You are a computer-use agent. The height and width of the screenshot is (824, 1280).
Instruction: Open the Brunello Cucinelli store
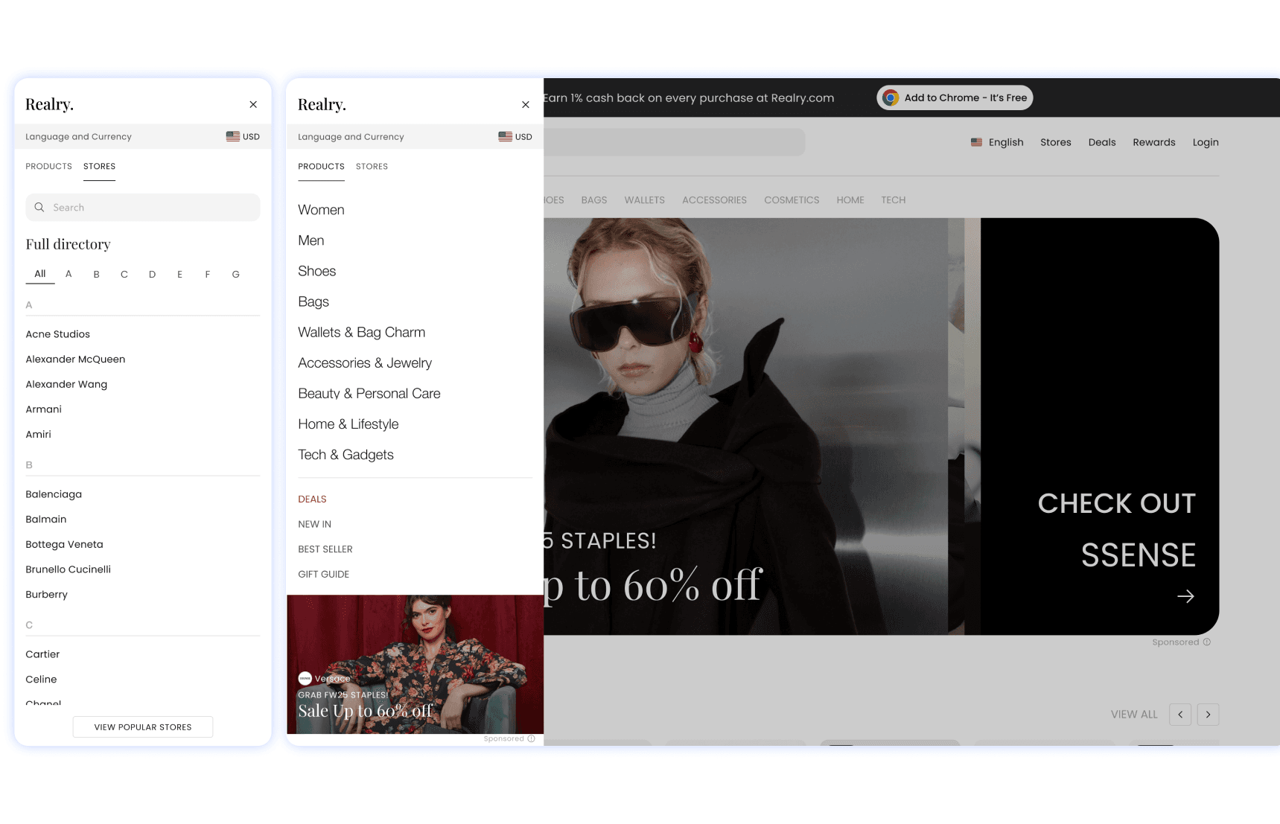tap(69, 569)
